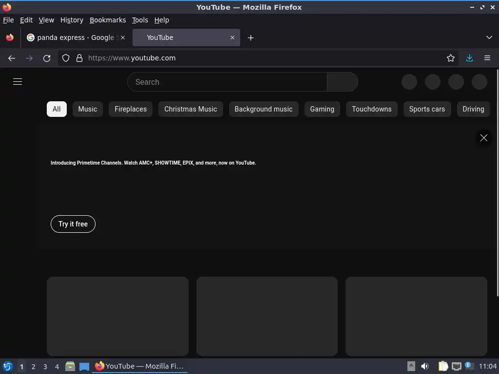Click the Introducing Primetime Channels banner text
This screenshot has height=374, width=499.
coord(153,163)
